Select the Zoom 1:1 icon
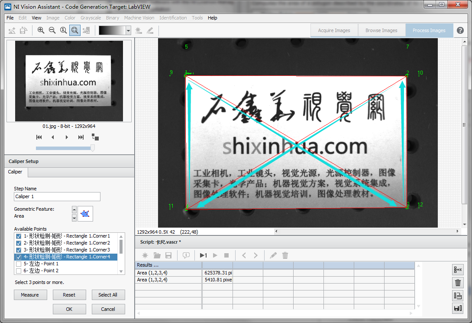The height and width of the screenshot is (323, 472). (63, 30)
